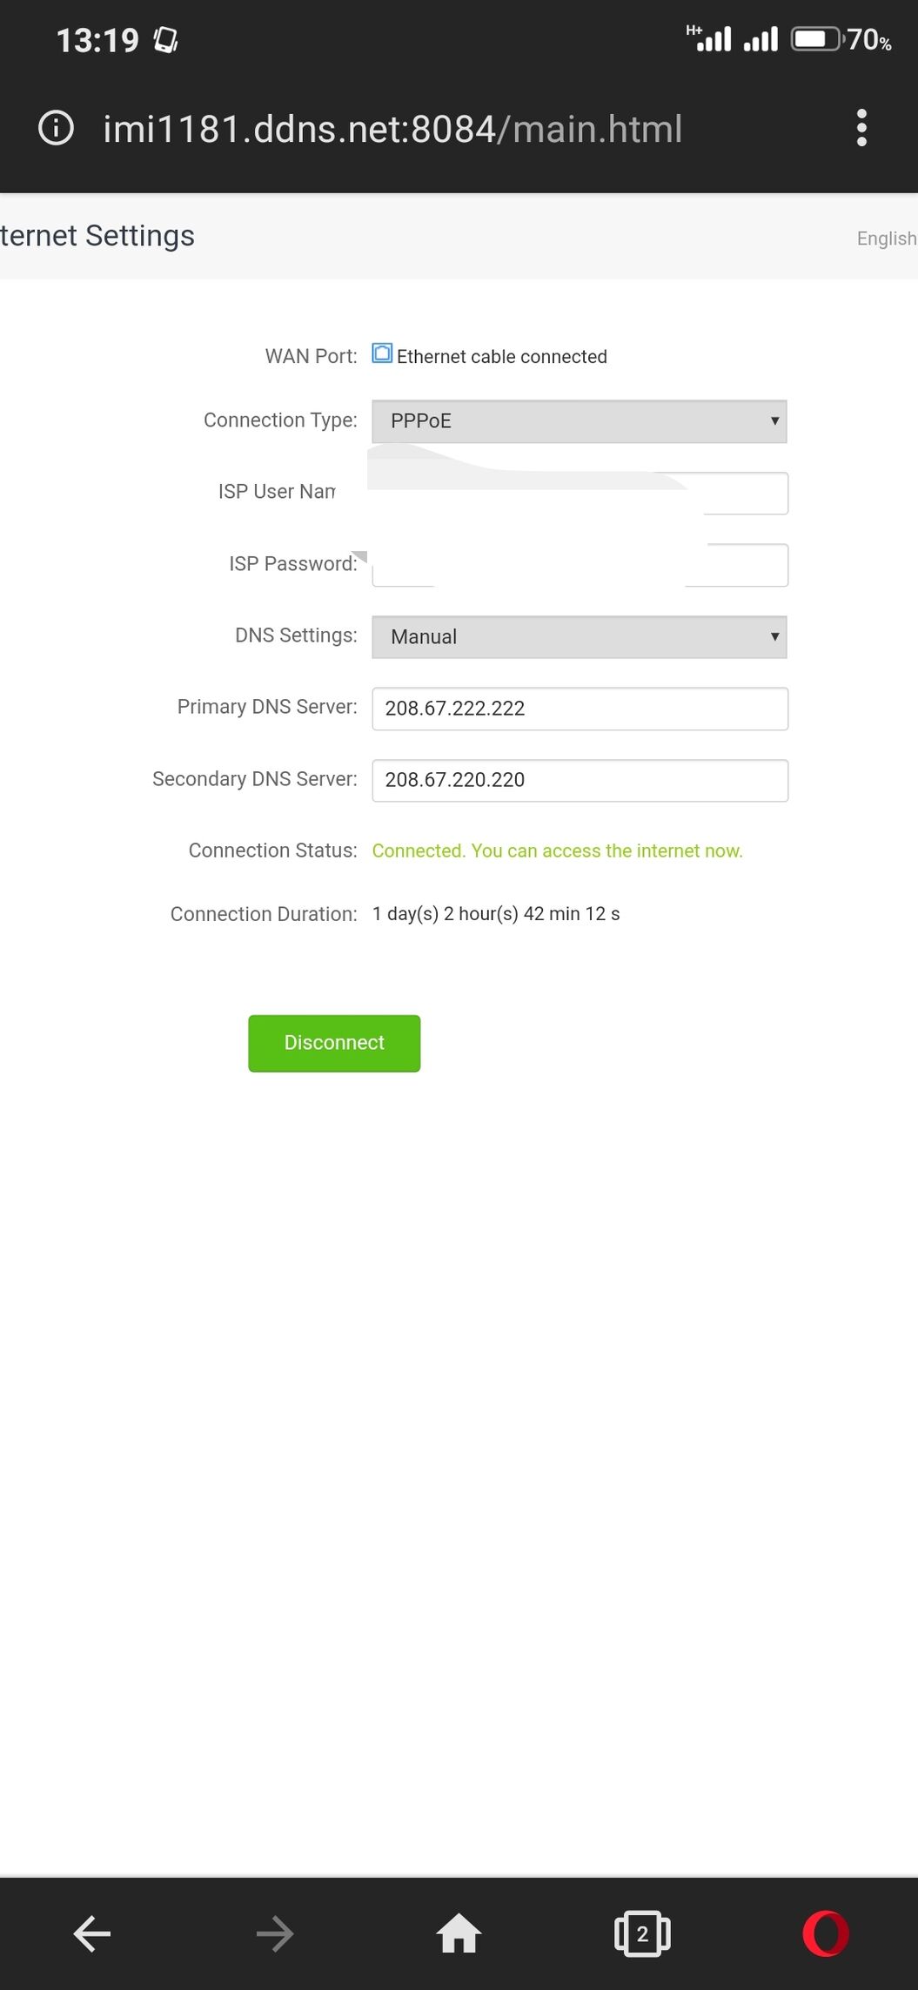Select the ISP Password field

tap(580, 565)
